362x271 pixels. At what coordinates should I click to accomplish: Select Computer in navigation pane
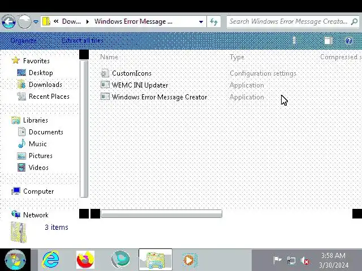click(38, 191)
